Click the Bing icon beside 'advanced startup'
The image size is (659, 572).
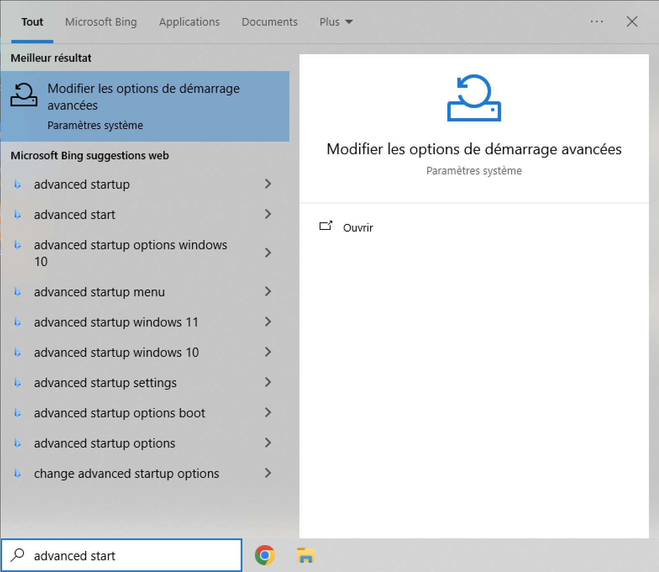pyautogui.click(x=18, y=184)
